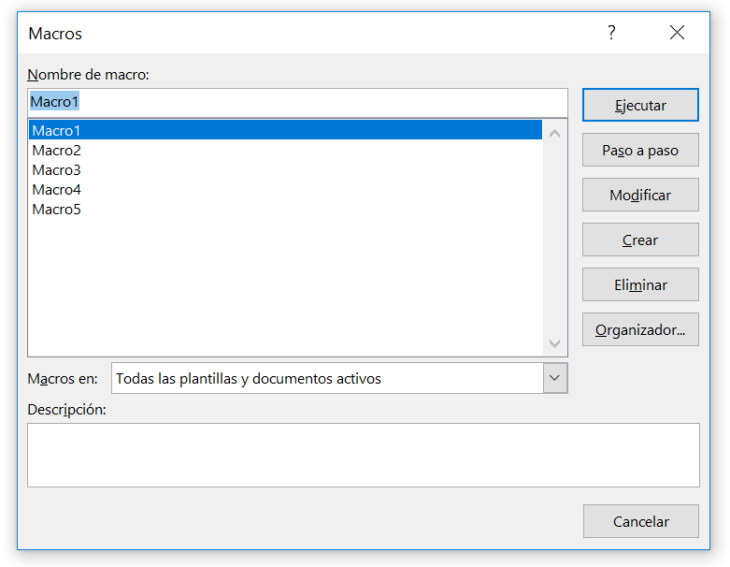Image resolution: width=730 pixels, height=567 pixels.
Task: Click the Ejecutar button
Action: coord(640,105)
